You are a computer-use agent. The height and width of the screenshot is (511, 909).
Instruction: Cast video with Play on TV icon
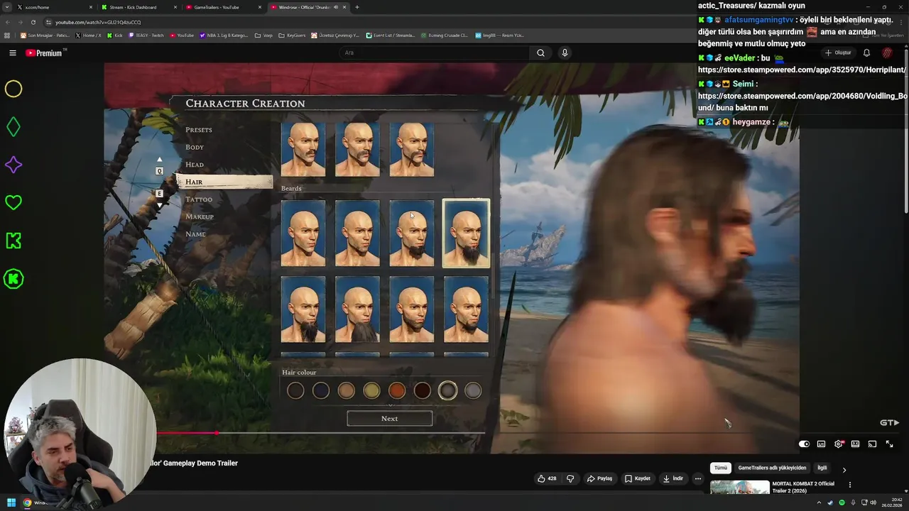(x=872, y=444)
